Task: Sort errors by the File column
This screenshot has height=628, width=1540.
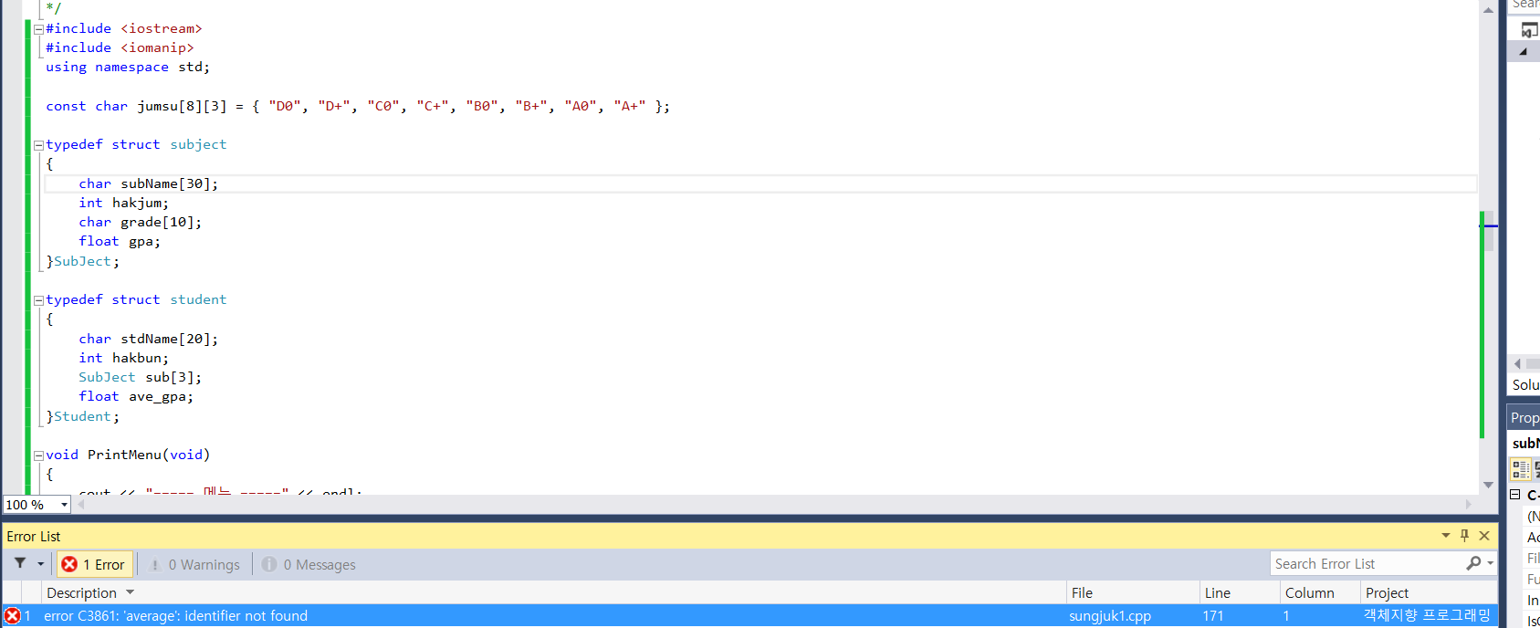Action: coord(1082,593)
